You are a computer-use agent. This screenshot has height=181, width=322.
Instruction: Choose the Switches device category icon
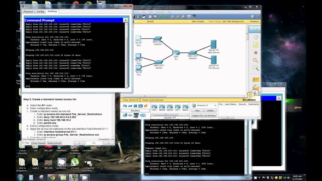tap(130, 106)
